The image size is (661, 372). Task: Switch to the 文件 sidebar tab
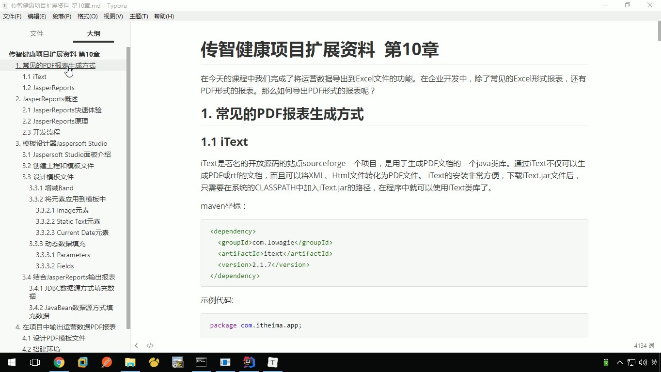(x=37, y=33)
